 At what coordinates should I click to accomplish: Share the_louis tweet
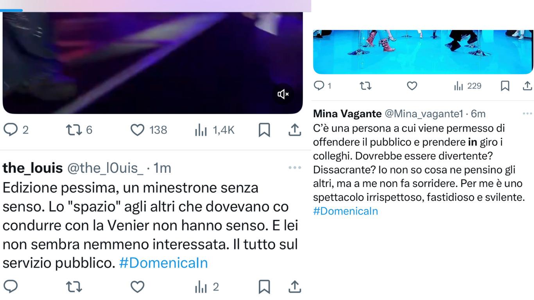(x=295, y=287)
